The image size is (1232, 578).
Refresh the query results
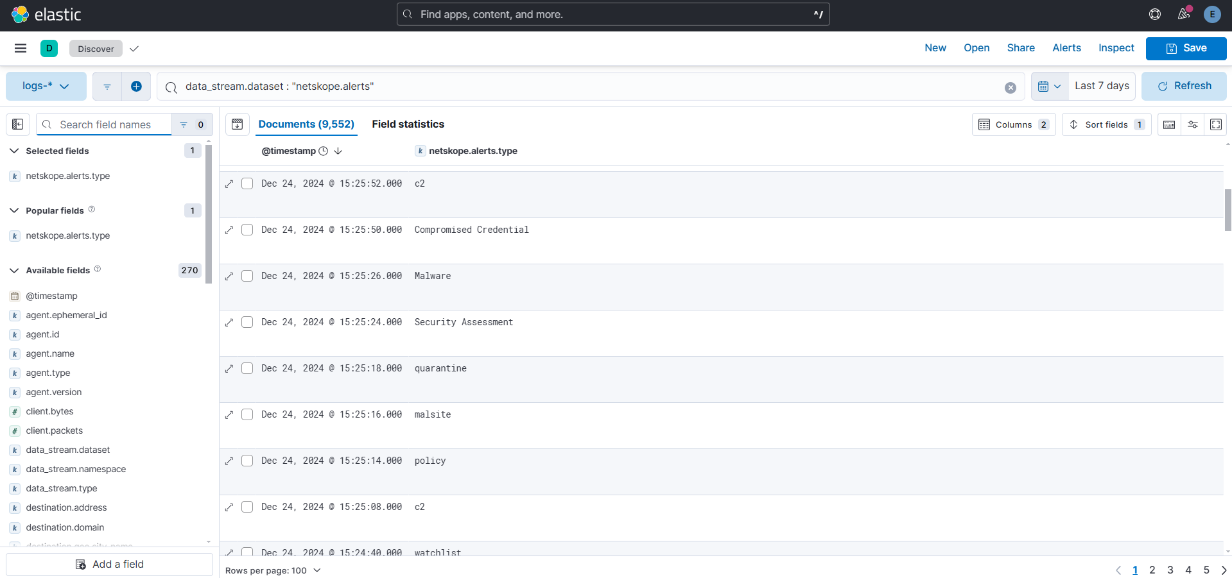1184,87
